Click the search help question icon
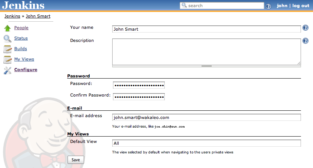The image size is (313, 168). tap(268, 6)
